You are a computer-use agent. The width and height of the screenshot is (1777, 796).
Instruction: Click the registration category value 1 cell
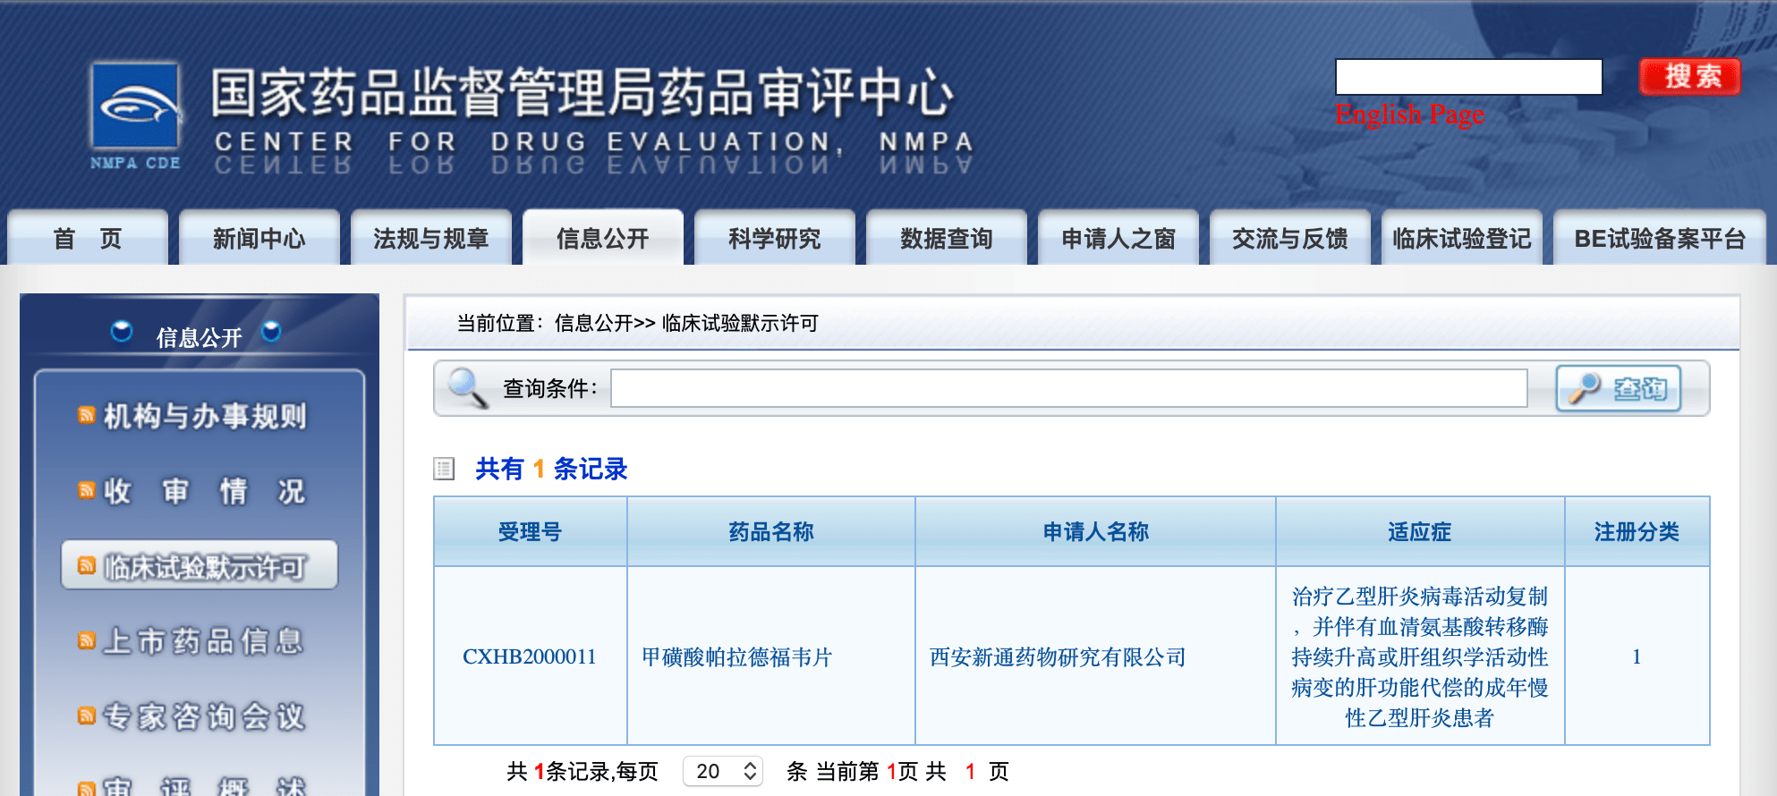1637,656
